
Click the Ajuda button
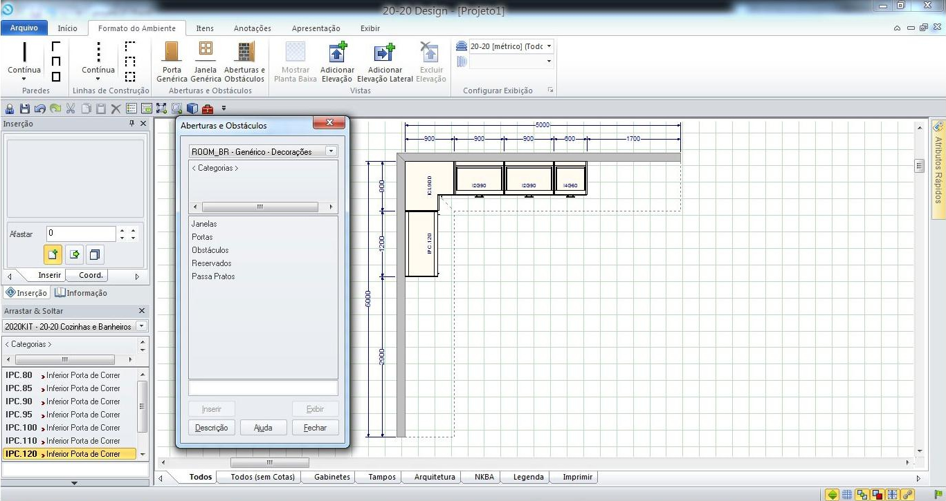point(263,428)
